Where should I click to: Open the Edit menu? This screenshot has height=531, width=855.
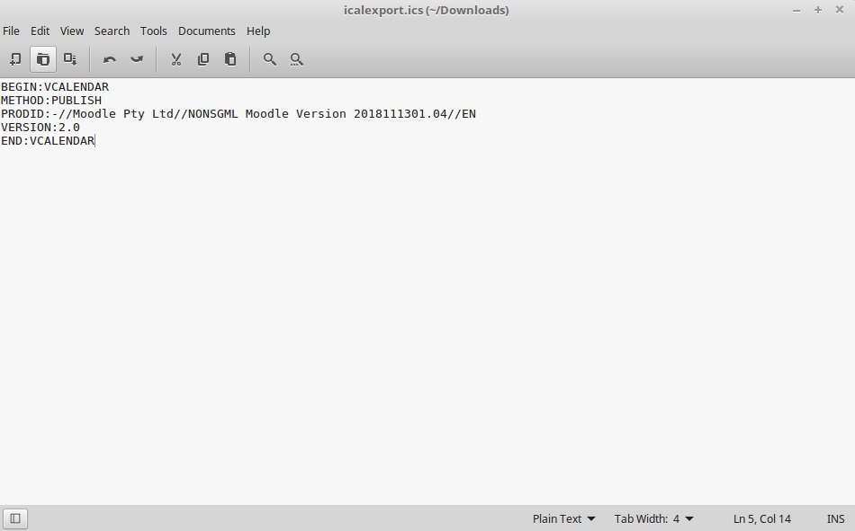[x=40, y=31]
